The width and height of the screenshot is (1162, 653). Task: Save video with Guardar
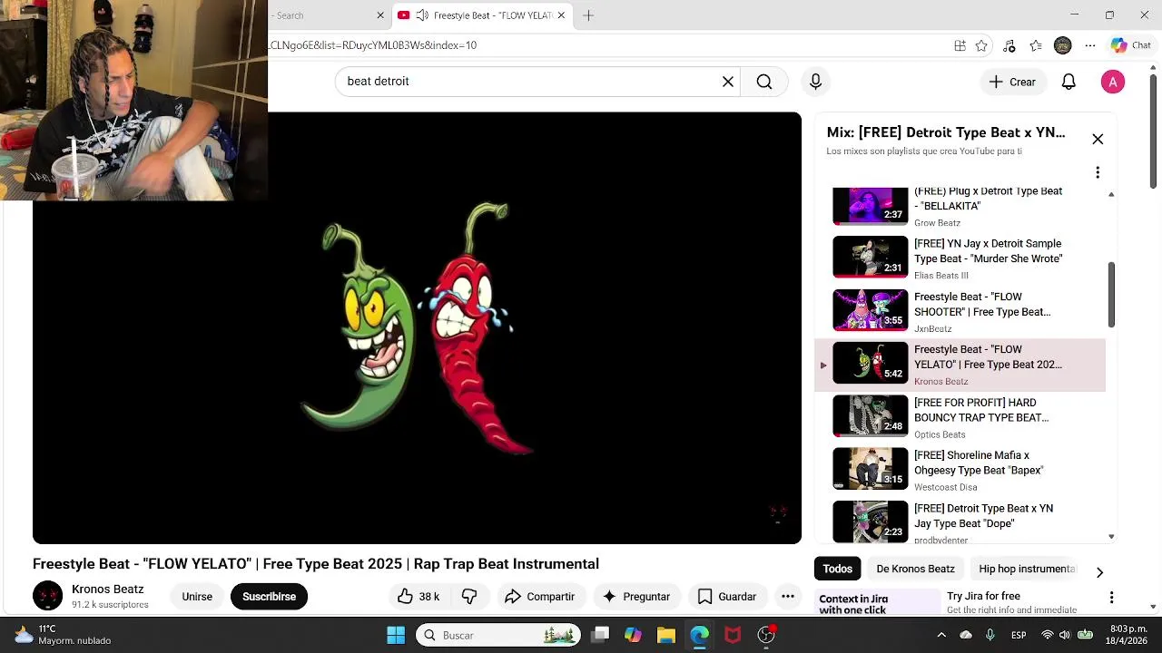pyautogui.click(x=726, y=596)
